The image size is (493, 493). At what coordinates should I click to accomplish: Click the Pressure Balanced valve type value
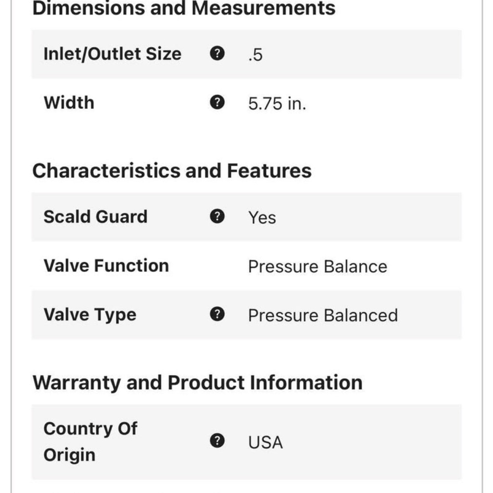323,316
